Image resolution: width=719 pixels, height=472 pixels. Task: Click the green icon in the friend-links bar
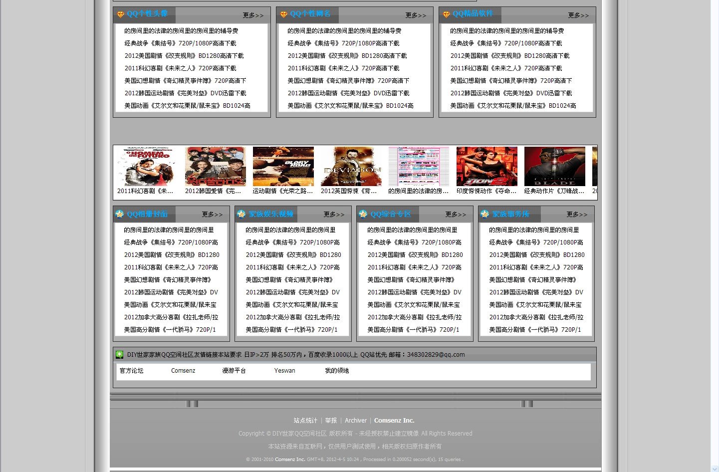pos(120,355)
